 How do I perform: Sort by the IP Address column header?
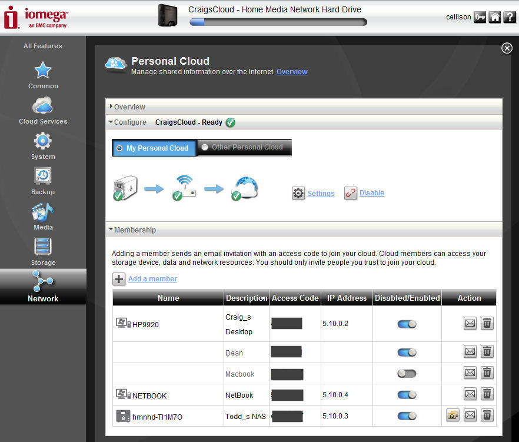click(347, 298)
